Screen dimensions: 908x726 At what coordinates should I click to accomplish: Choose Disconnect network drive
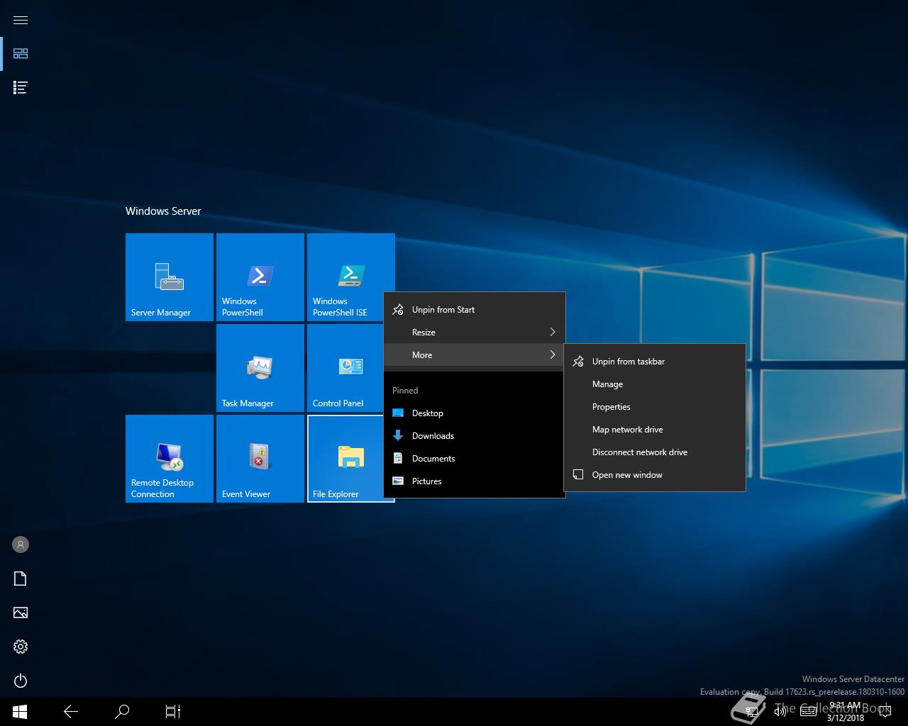tap(655, 452)
